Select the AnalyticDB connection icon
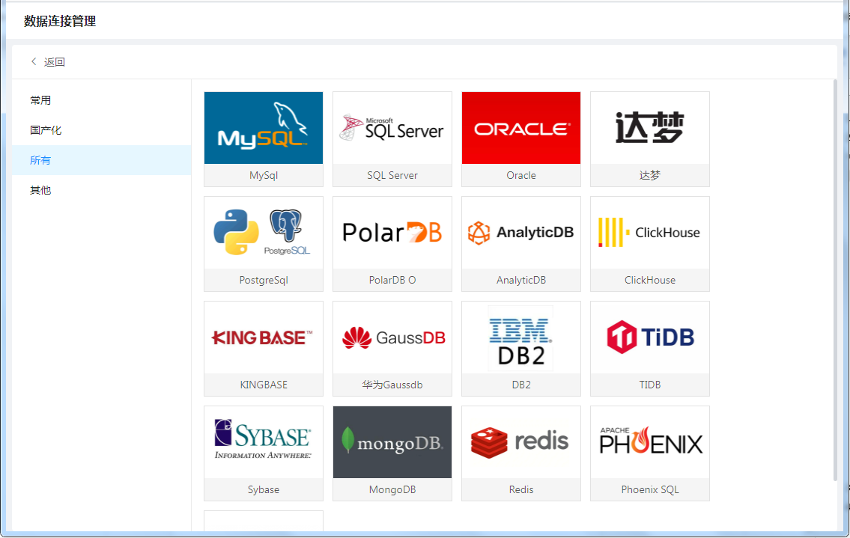The width and height of the screenshot is (850, 538). (520, 233)
